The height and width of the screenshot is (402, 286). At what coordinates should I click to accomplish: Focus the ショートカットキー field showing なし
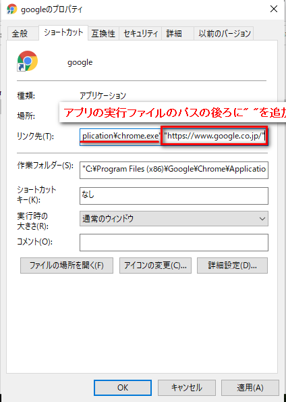point(174,196)
